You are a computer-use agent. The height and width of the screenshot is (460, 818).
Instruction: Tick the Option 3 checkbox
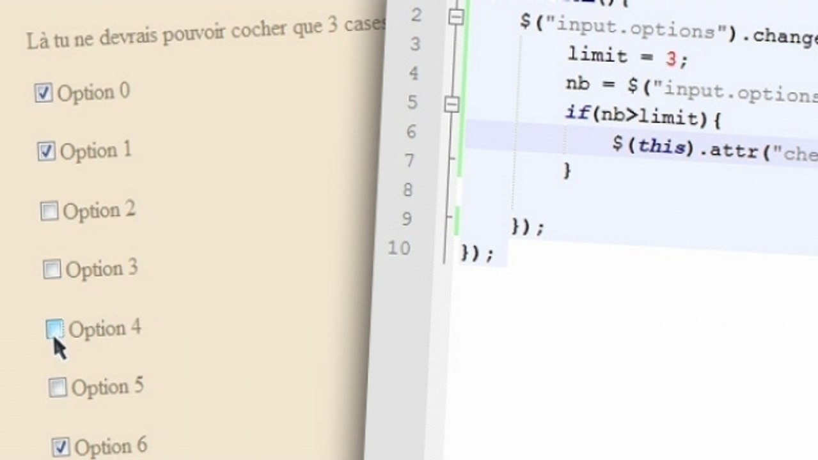52,270
